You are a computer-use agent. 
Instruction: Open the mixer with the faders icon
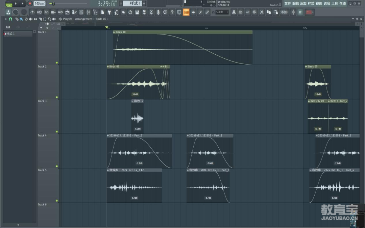[x=88, y=12]
